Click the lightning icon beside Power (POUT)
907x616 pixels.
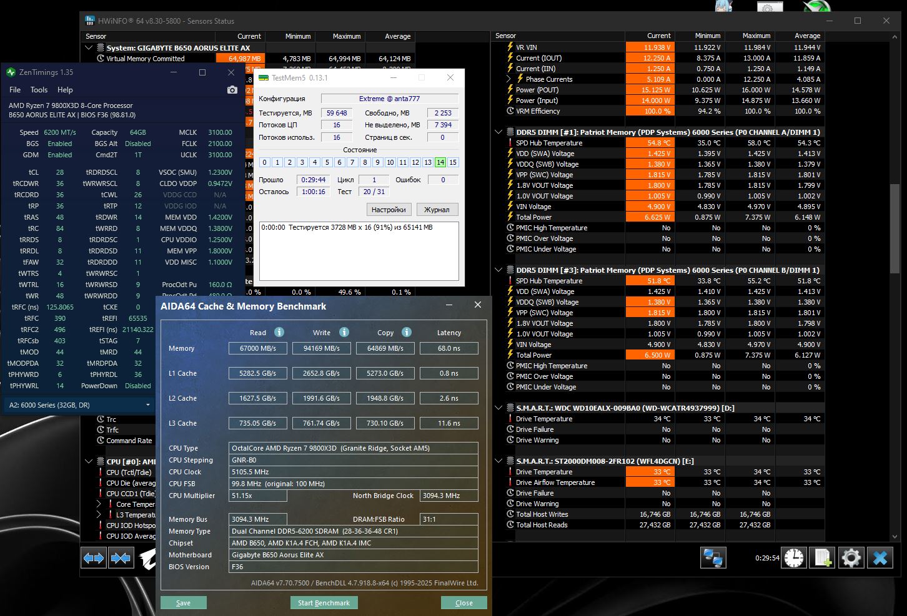[x=510, y=90]
